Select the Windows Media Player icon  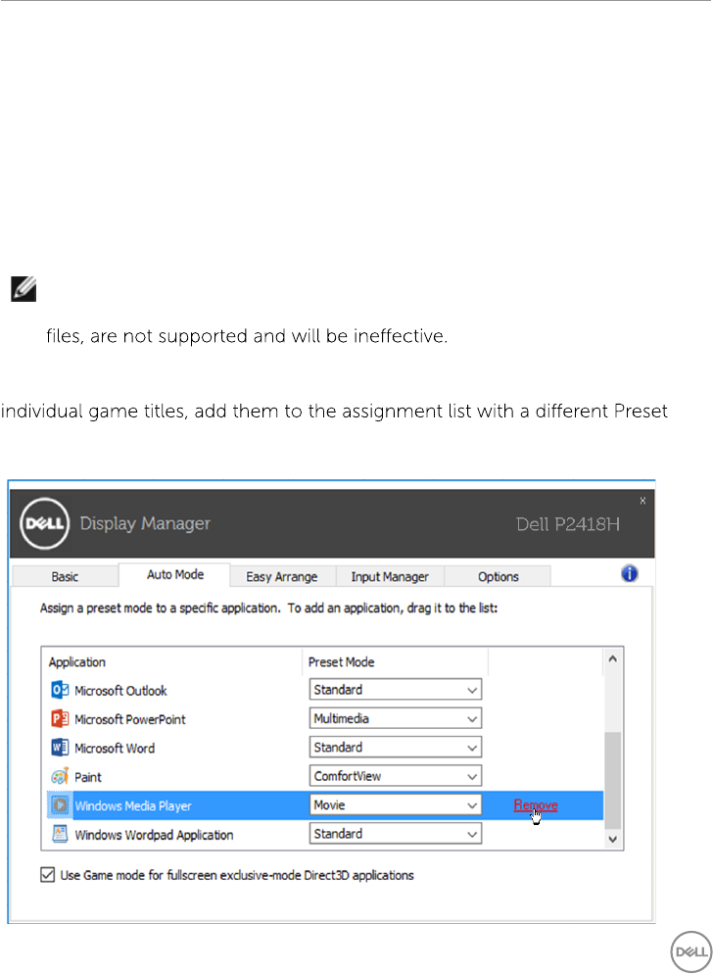pos(60,805)
